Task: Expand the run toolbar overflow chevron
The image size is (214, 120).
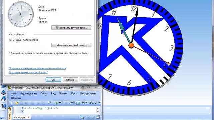Action: click(60, 102)
